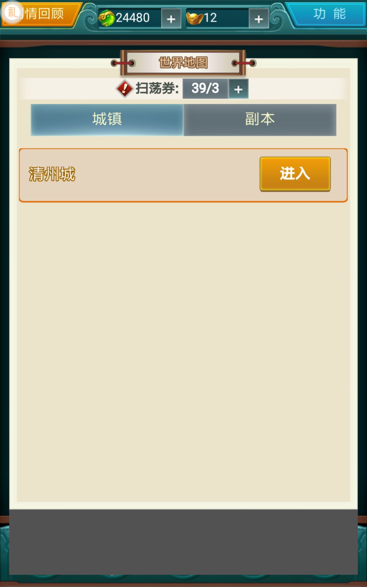Screen dimensions: 367x587
Task: Click the red exclamation sweep ticket icon
Action: click(x=125, y=89)
